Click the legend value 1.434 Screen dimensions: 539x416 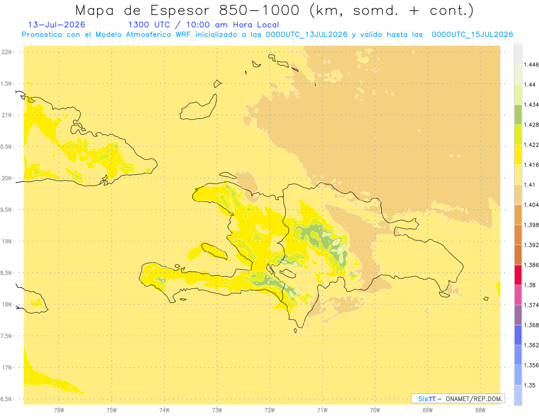pyautogui.click(x=531, y=105)
